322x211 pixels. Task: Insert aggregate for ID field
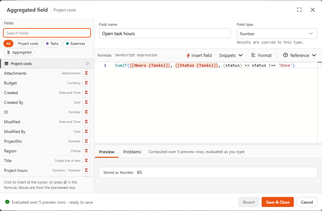tap(86, 112)
